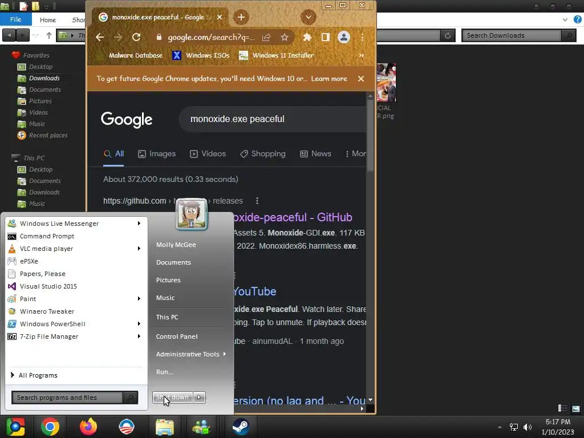Image resolution: width=584 pixels, height=438 pixels.
Task: Select the All results tab
Action: click(113, 154)
